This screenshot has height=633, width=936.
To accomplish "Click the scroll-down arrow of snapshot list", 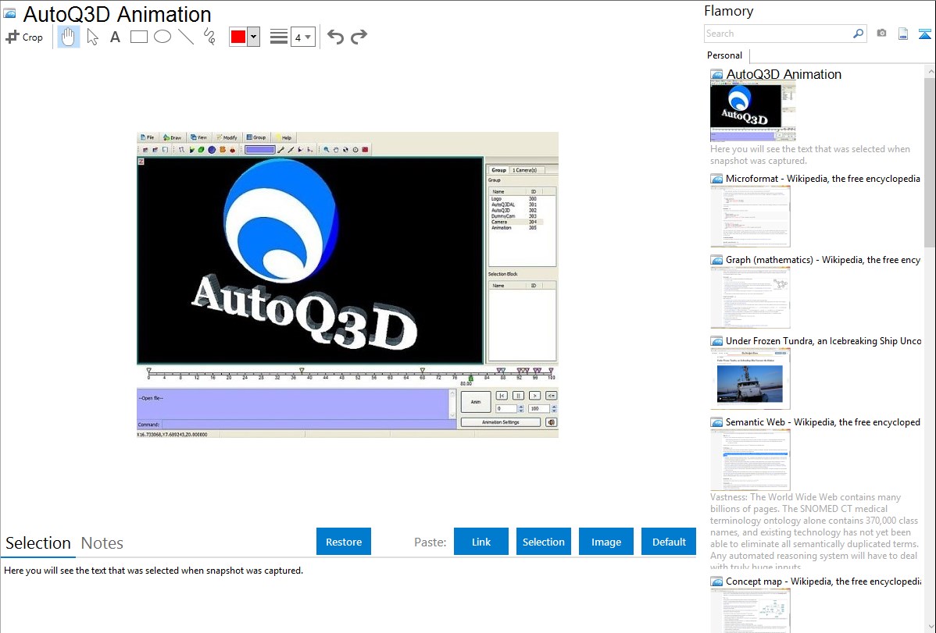I will (930, 627).
